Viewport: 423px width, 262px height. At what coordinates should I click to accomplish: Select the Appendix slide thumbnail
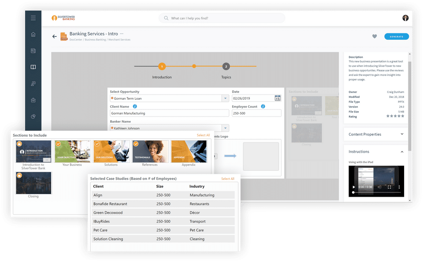pos(189,151)
